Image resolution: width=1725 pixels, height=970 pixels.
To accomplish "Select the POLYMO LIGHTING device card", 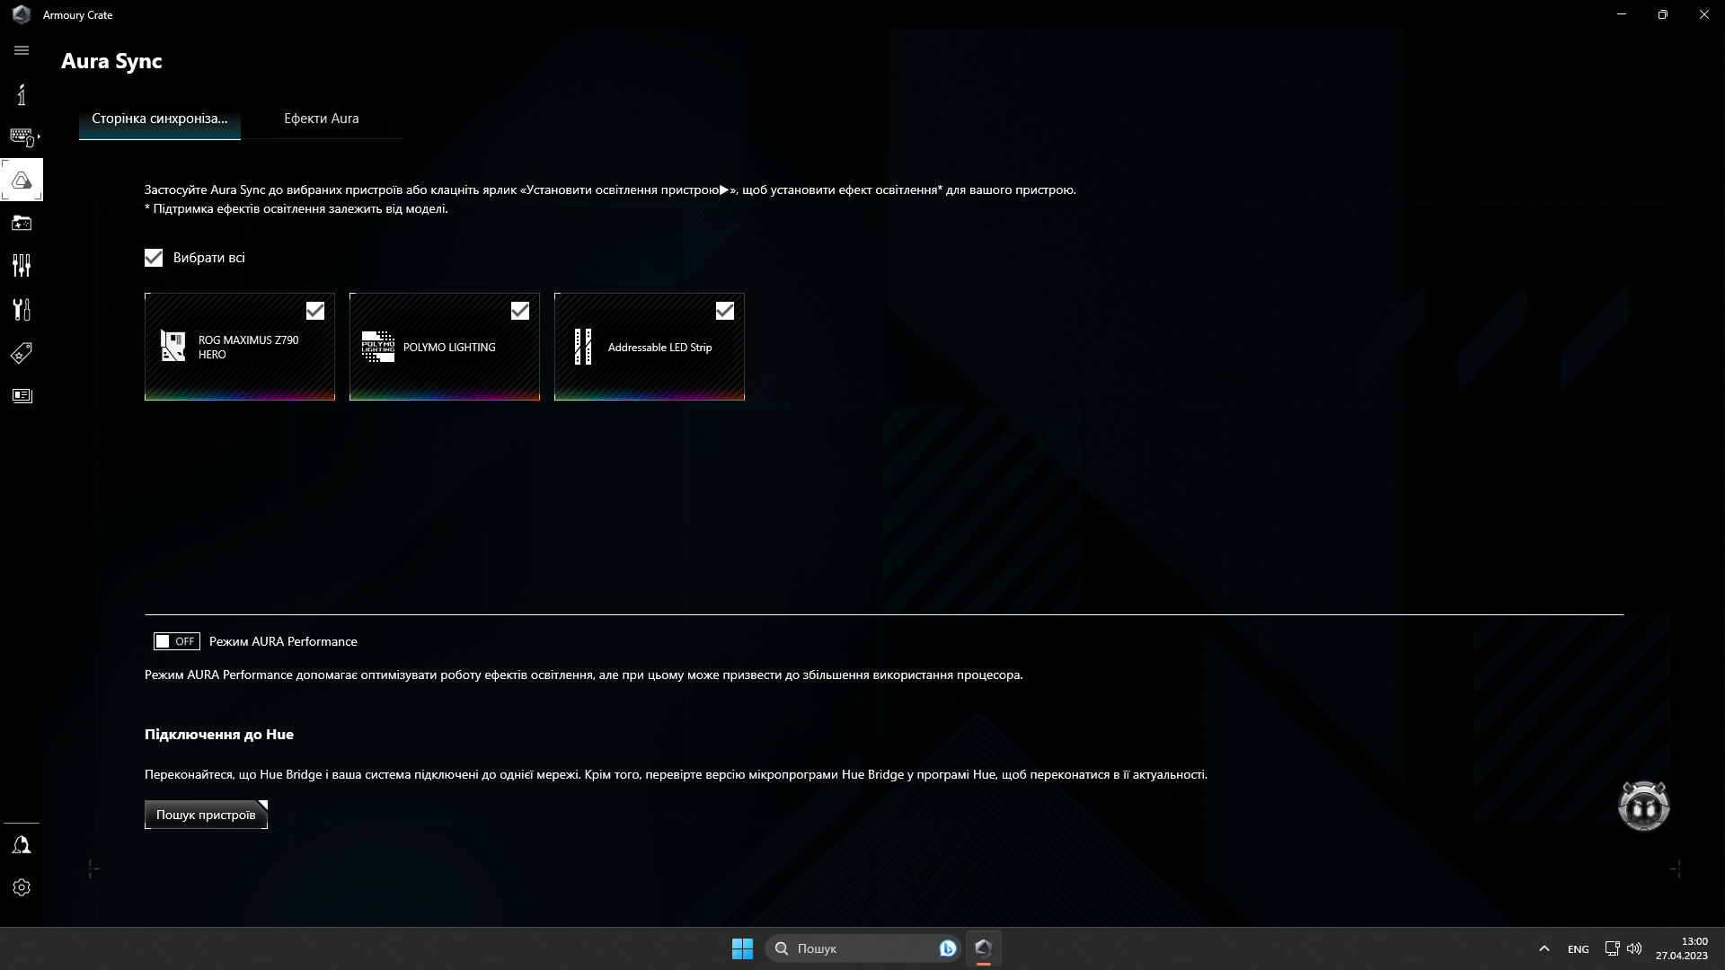I will pyautogui.click(x=445, y=347).
